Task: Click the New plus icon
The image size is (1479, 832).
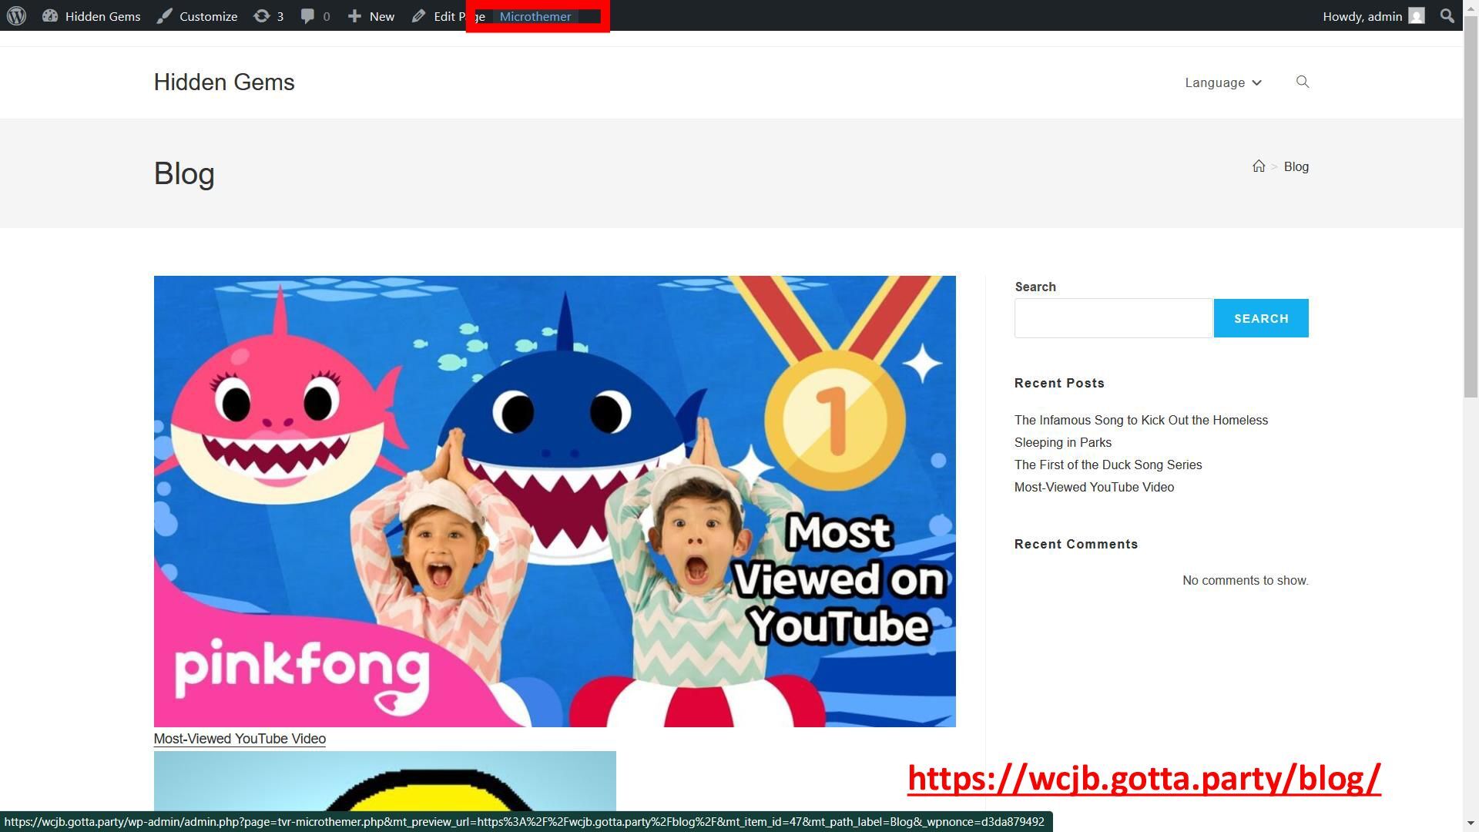Action: click(x=354, y=16)
